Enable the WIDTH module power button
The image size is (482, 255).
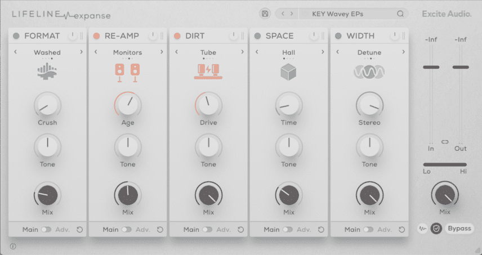pyautogui.click(x=338, y=36)
